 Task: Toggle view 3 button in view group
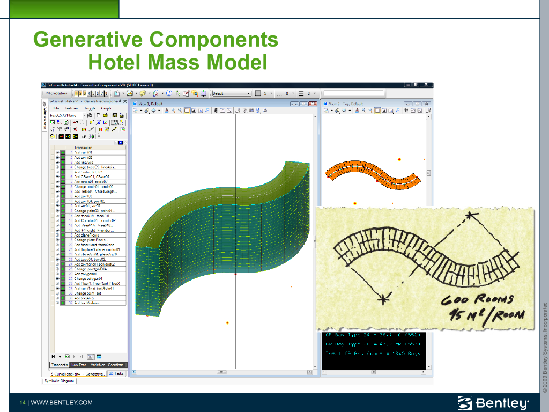point(84,93)
